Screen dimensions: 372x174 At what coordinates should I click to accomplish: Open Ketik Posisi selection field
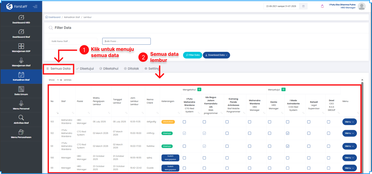tap(126, 41)
